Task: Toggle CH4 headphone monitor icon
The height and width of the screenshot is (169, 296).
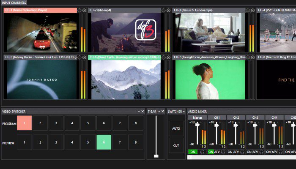Action: 281,152
